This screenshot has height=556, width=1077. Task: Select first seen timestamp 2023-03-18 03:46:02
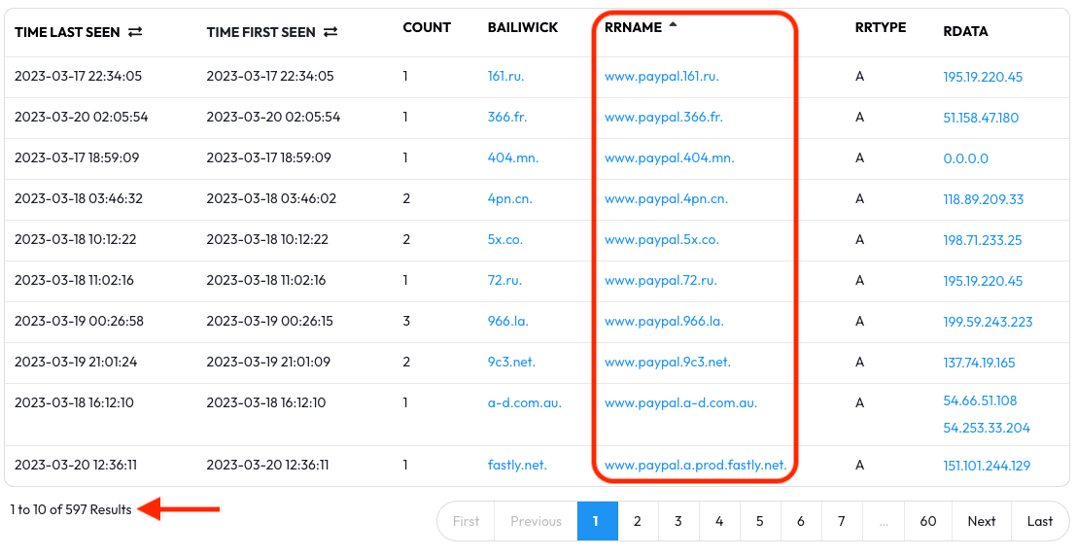tap(271, 198)
